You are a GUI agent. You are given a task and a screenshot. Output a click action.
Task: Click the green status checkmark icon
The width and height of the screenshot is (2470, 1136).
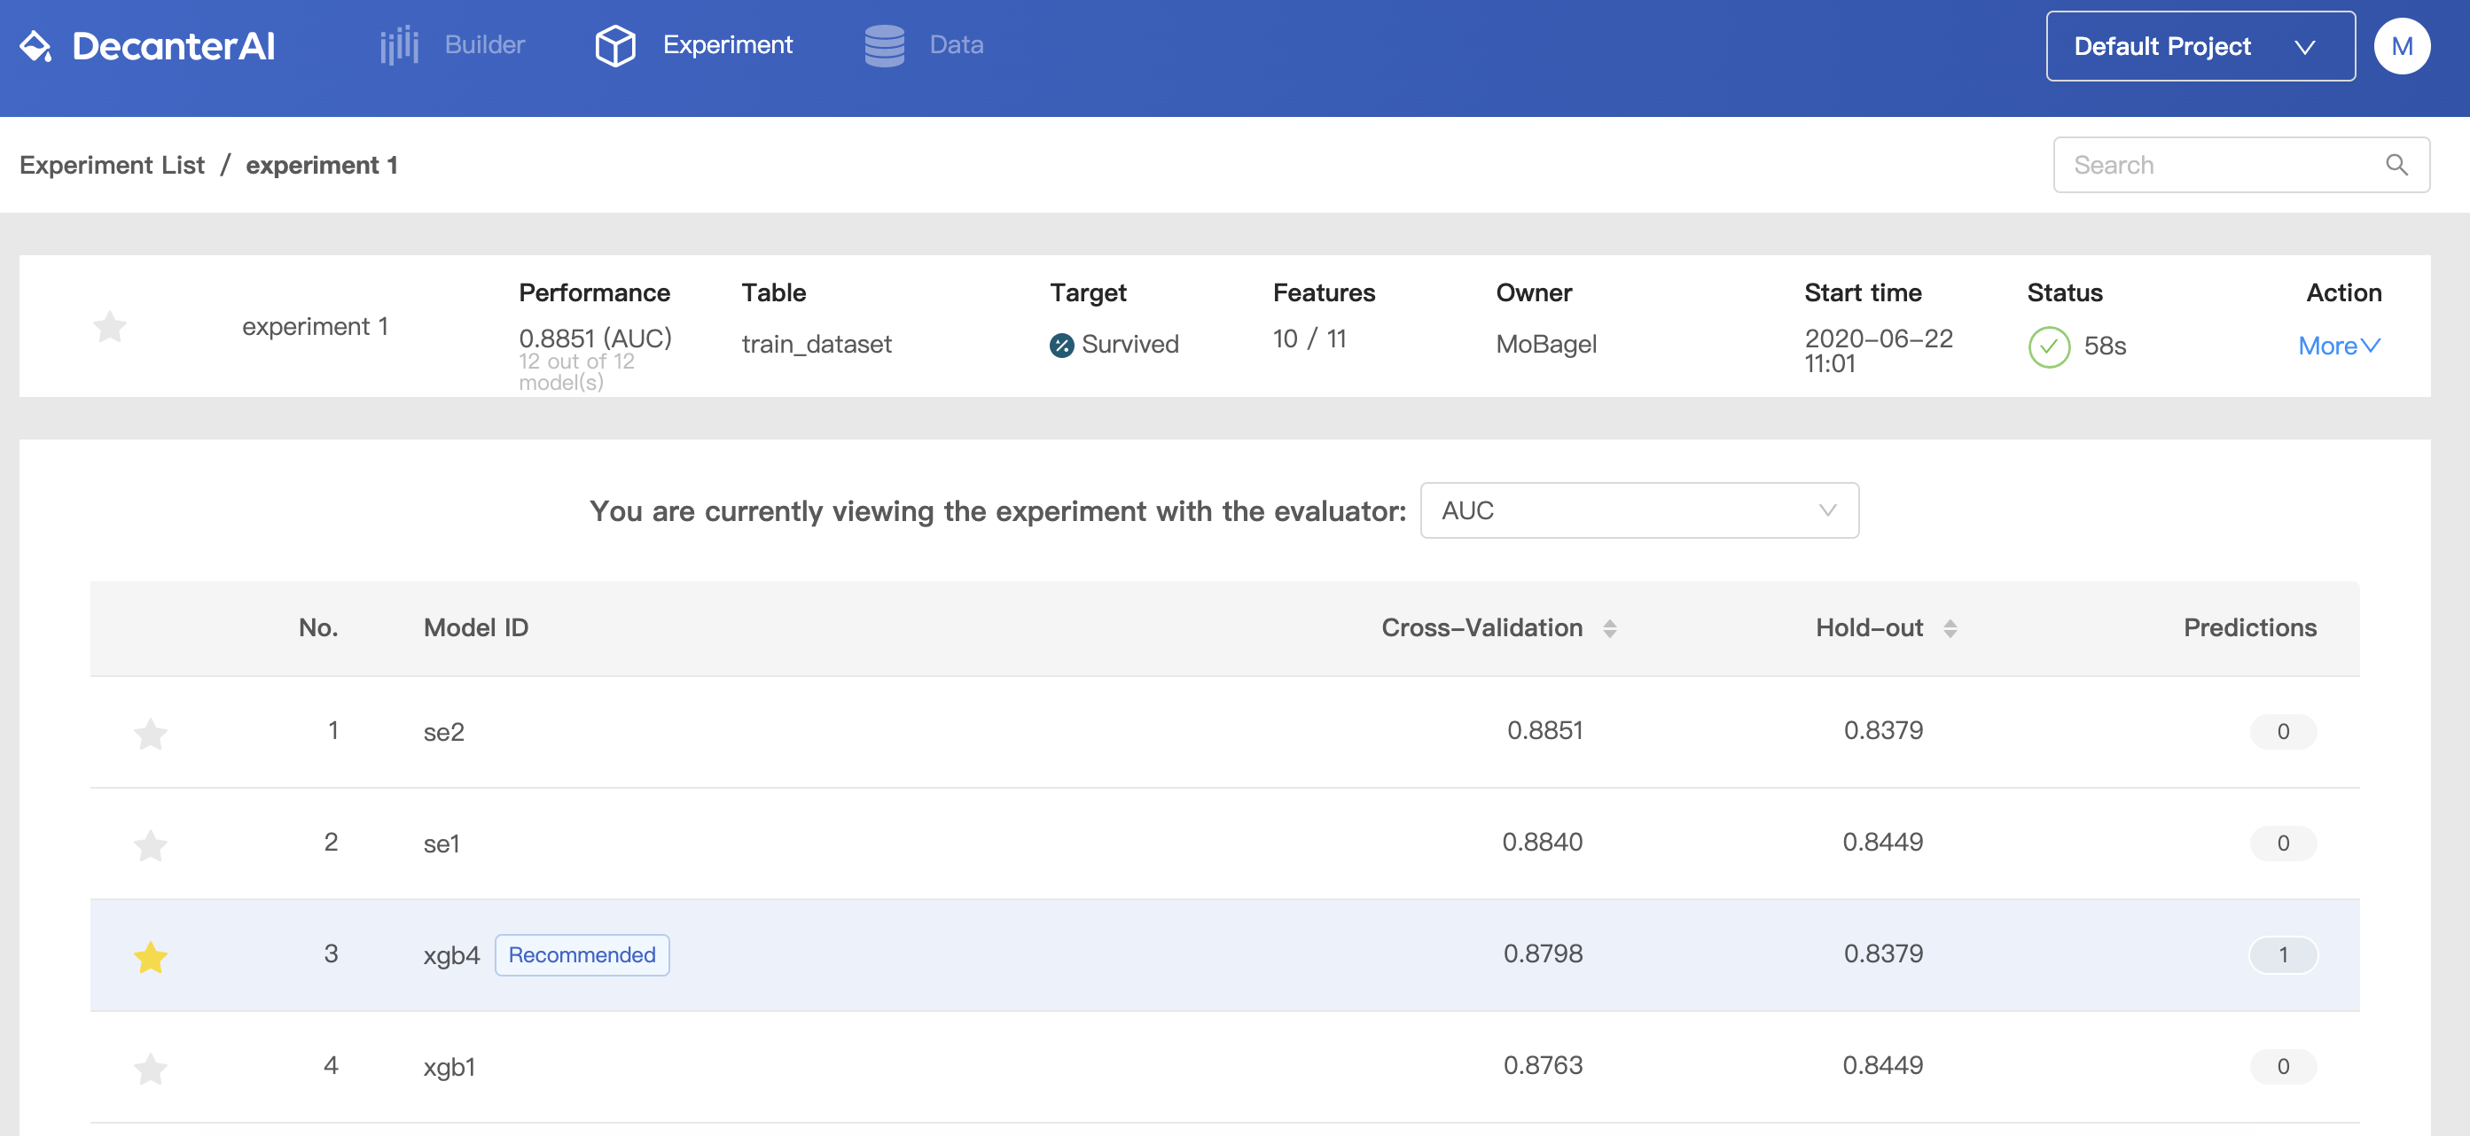point(2048,346)
